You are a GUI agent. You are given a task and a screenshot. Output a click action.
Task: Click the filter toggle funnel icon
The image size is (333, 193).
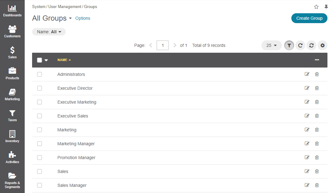289,45
